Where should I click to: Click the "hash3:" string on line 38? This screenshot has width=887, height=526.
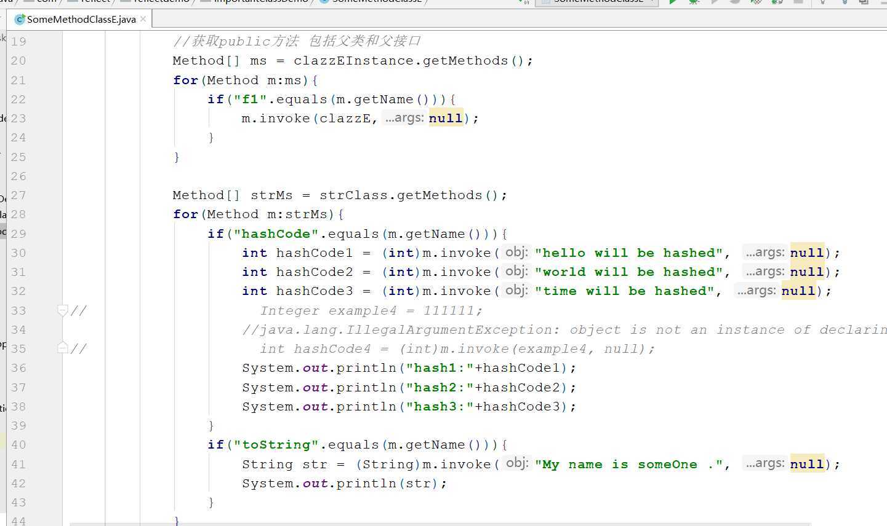[439, 406]
